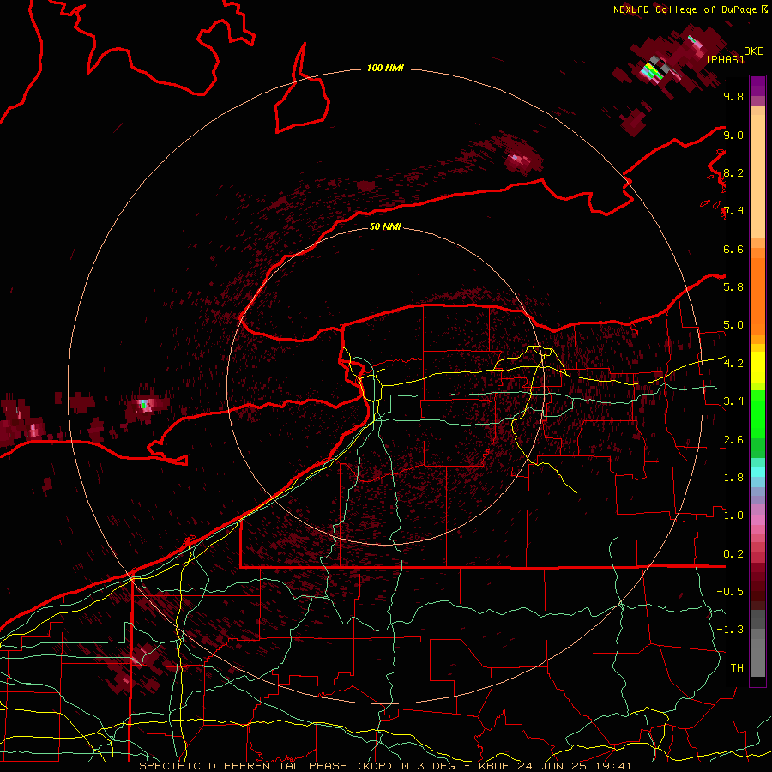Click the -1.3 value on color scale
The width and height of the screenshot is (772, 772).
730,630
